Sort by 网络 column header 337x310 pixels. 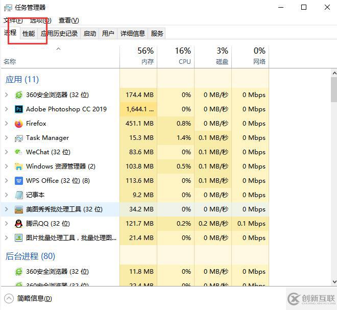tap(250, 57)
